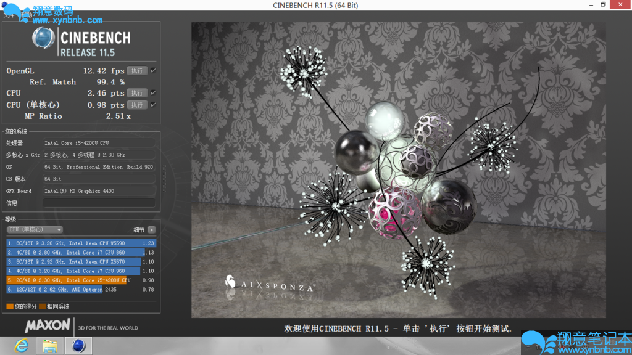Click the GFX Board field Intel HD Graphics 4400
This screenshot has width=632, height=355.
coord(99,191)
